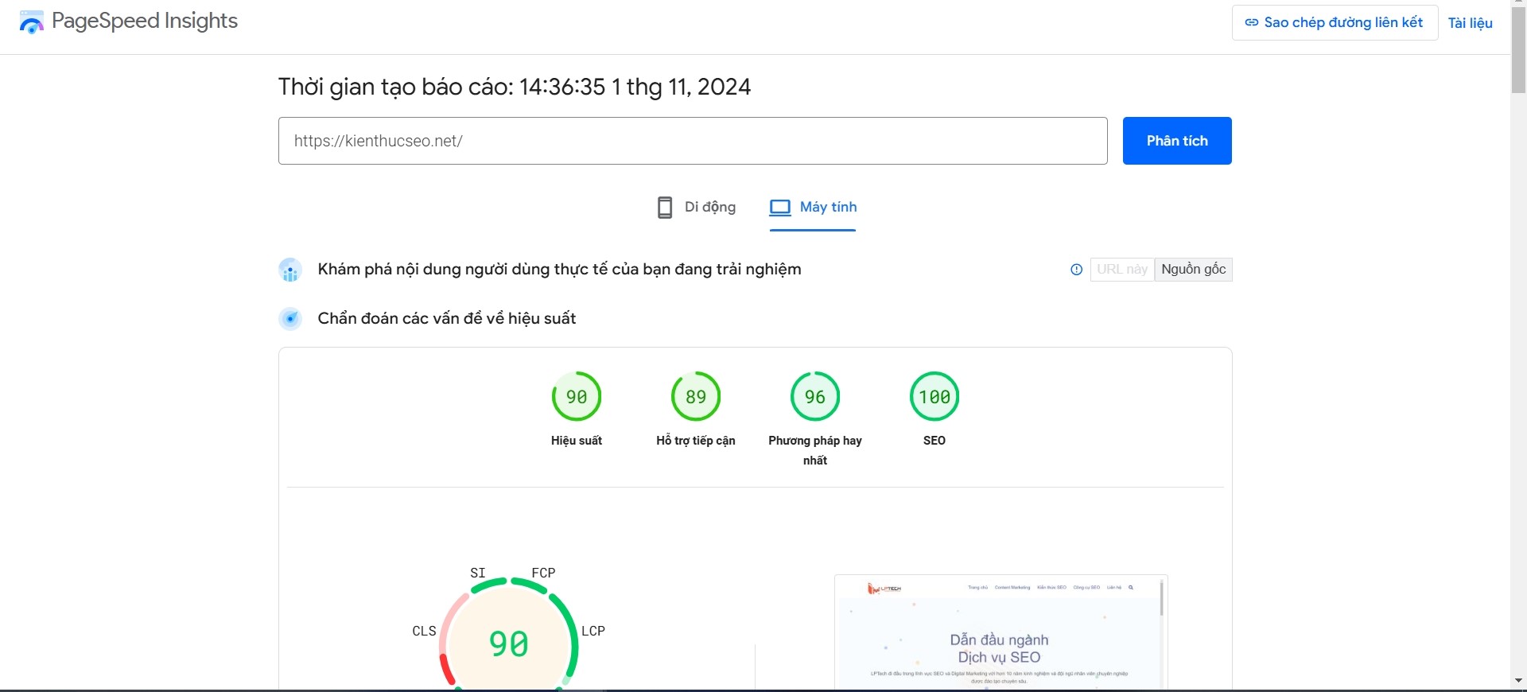Image resolution: width=1527 pixels, height=692 pixels.
Task: Click the page vertical scrollbar thumb
Action: tap(1518, 50)
